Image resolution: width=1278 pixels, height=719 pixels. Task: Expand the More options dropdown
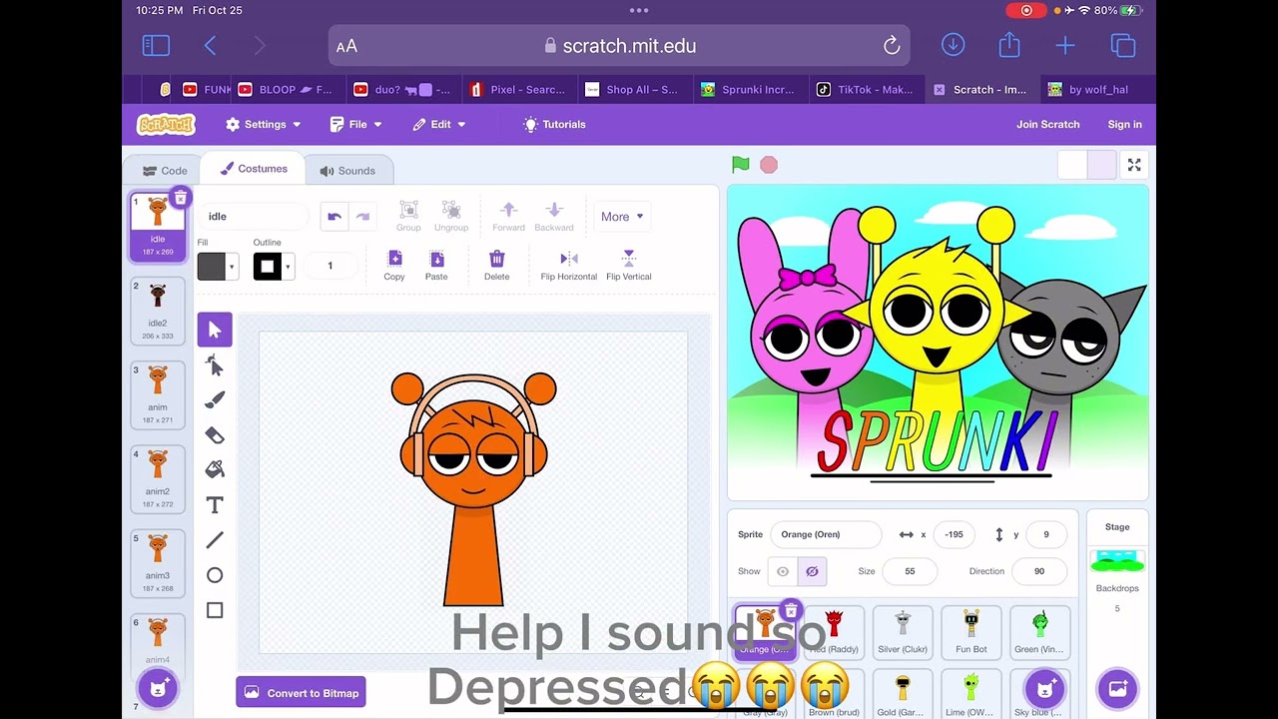(622, 217)
